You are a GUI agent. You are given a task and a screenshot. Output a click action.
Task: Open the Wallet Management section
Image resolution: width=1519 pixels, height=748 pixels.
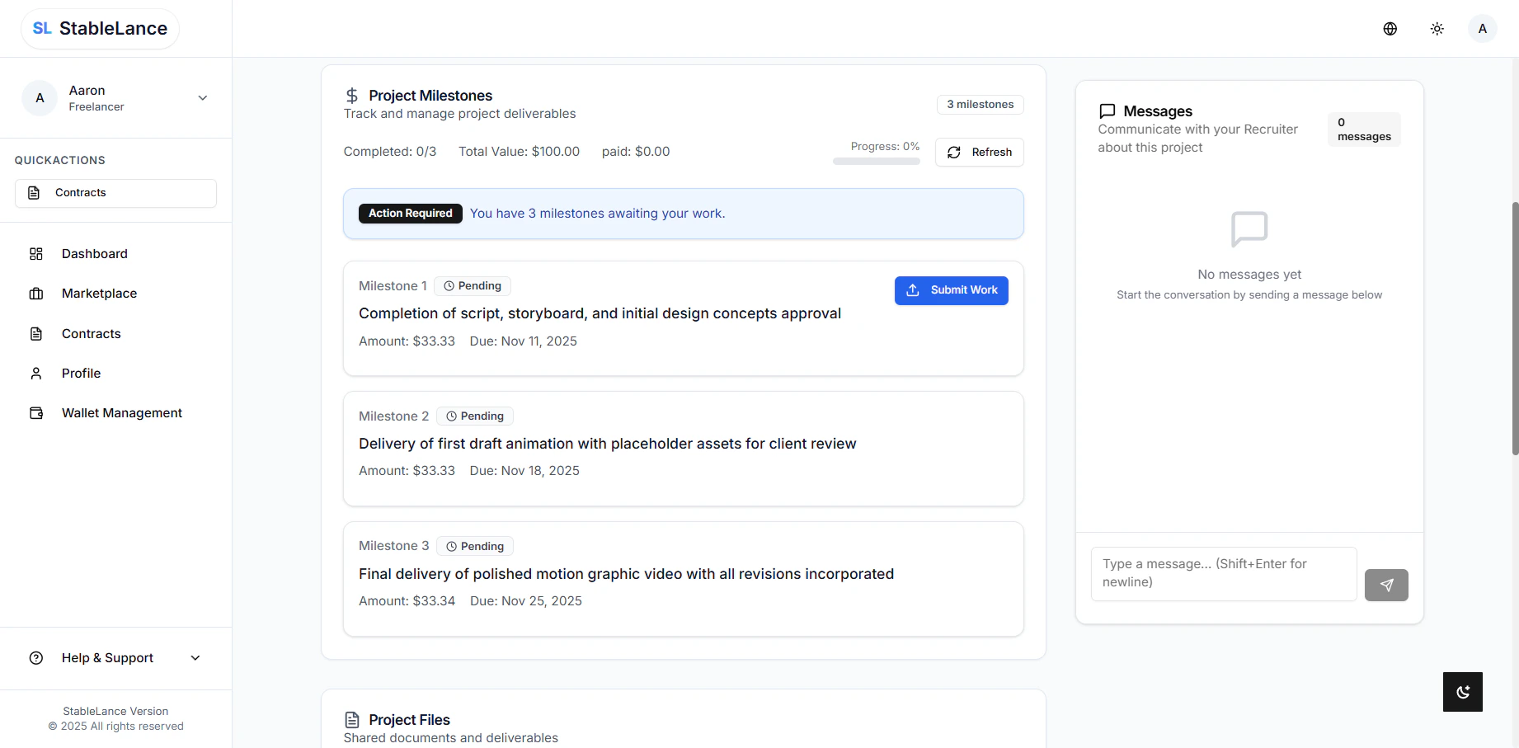tap(121, 412)
